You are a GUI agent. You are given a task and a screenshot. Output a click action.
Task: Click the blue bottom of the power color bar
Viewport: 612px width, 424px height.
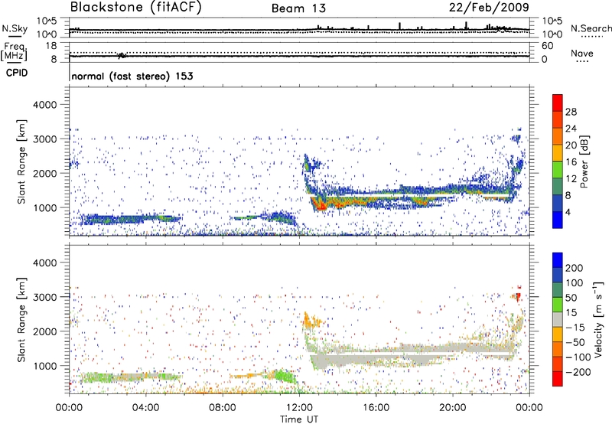[x=558, y=220]
